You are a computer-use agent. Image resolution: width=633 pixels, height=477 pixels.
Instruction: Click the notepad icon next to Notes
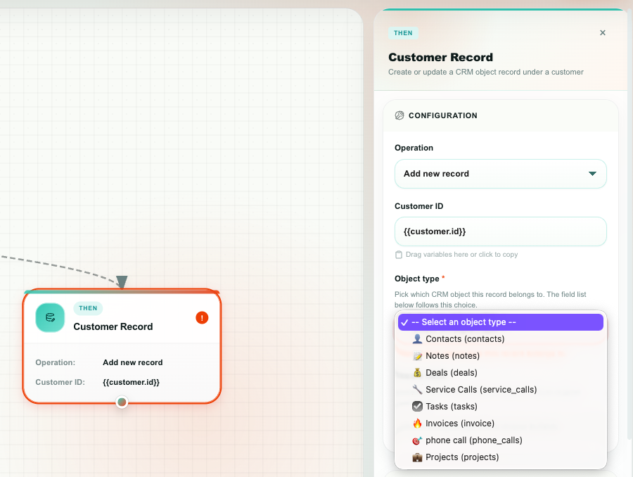pyautogui.click(x=417, y=356)
